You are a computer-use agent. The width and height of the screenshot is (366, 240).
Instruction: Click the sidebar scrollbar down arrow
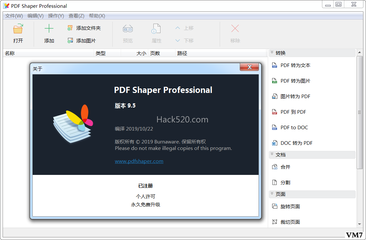click(x=360, y=224)
